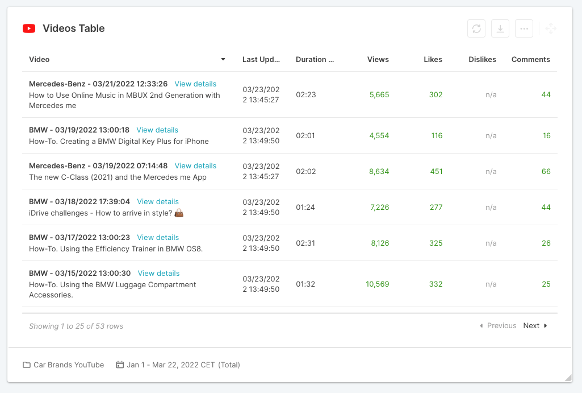The height and width of the screenshot is (393, 582).
Task: Click the move widget drag handle icon
Action: point(551,28)
